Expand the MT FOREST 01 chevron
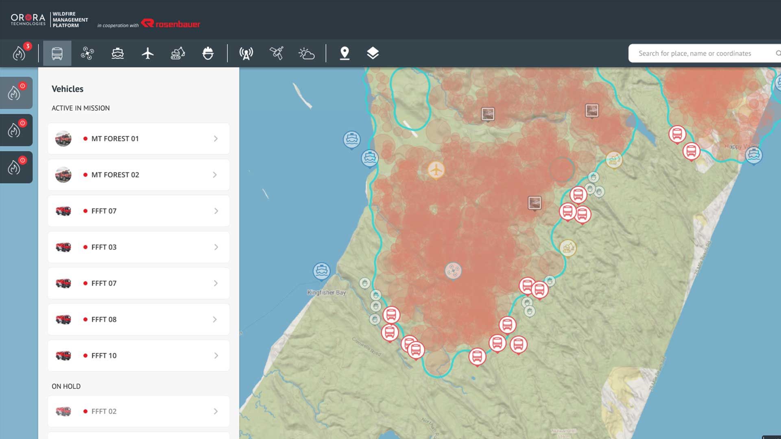 (x=216, y=139)
